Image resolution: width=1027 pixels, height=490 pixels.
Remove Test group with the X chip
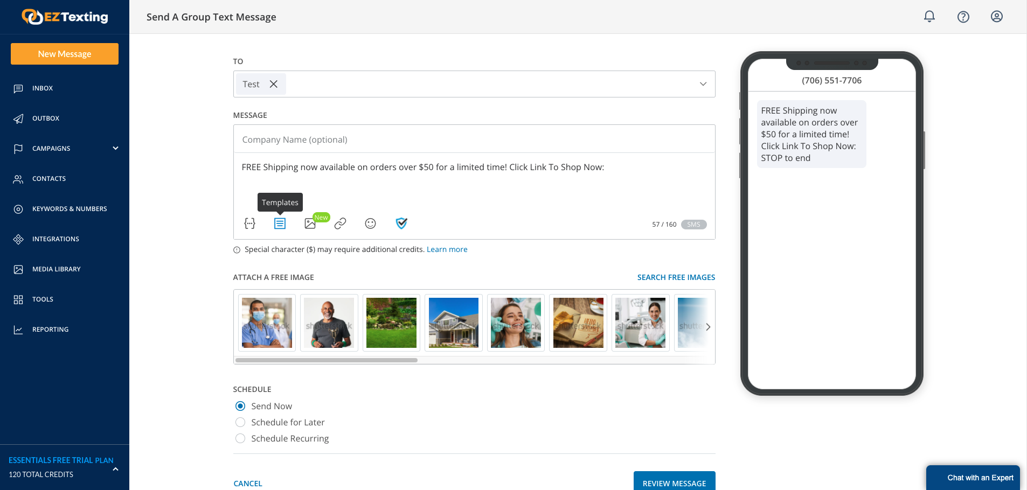click(x=274, y=84)
